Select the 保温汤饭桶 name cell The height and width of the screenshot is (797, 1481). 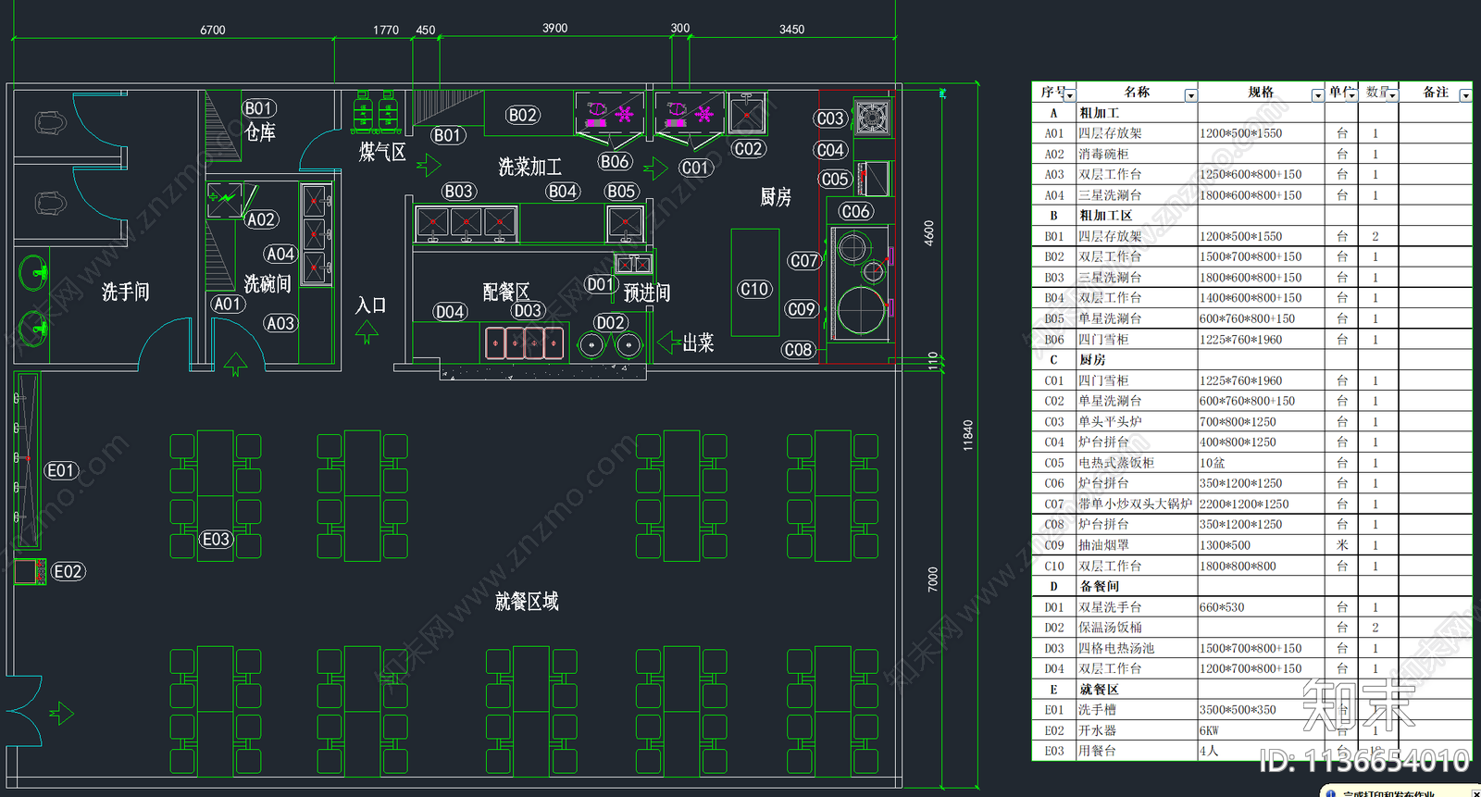pos(1137,628)
